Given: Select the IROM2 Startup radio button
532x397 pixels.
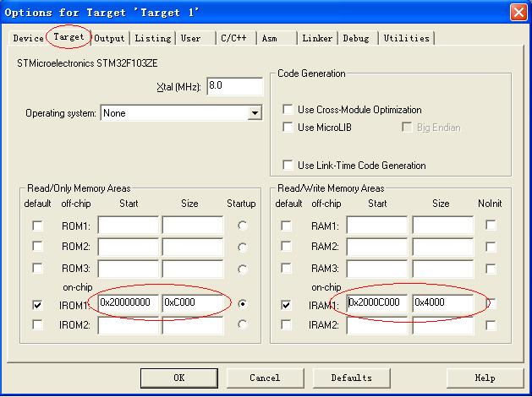Looking at the screenshot, I should [x=242, y=324].
